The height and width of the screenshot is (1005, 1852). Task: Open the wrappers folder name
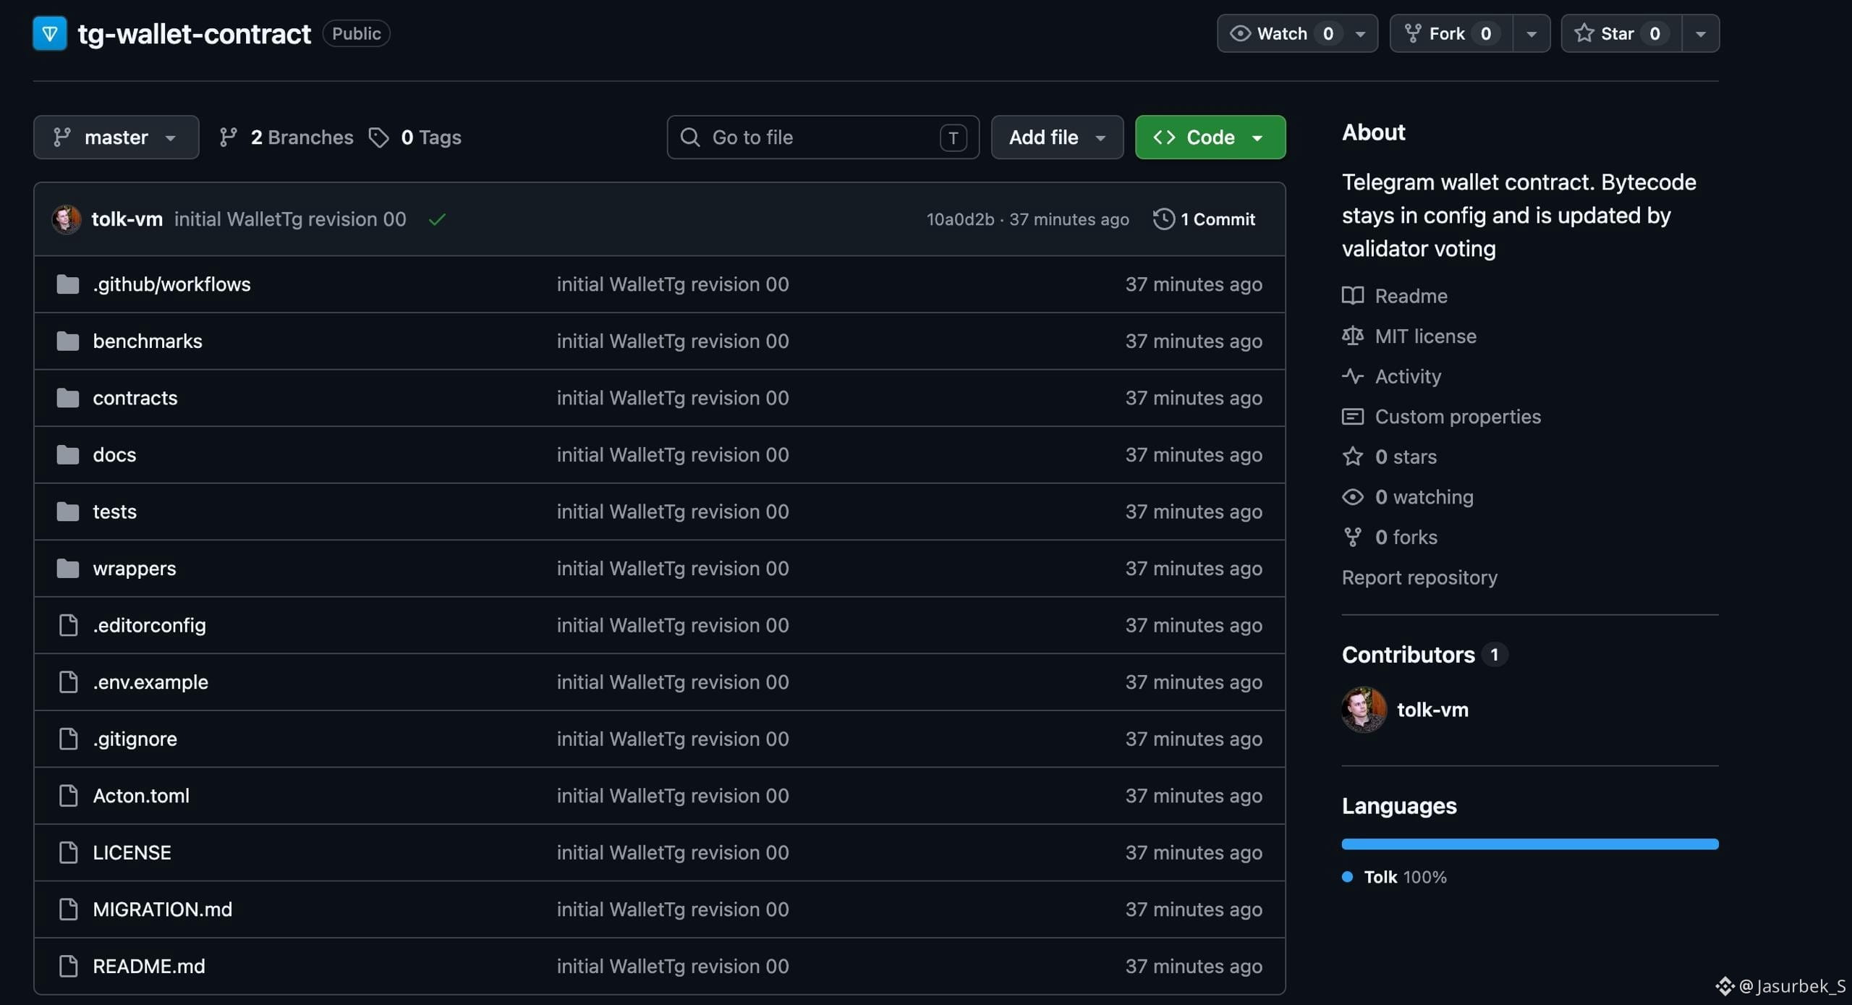coord(135,569)
